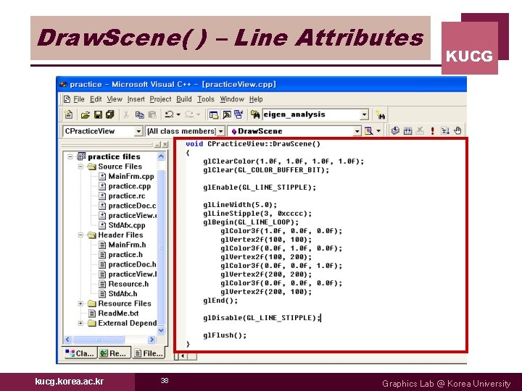Switch to the ClassView tab

[80, 353]
